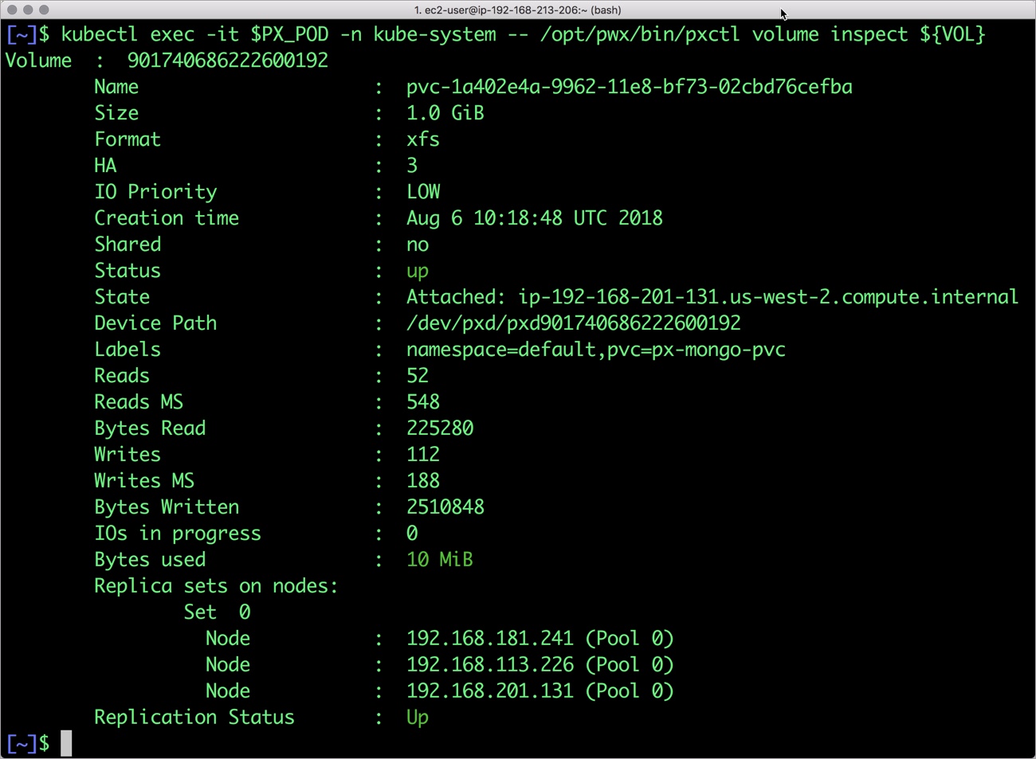Click the Device Path /dev/pxd value
The image size is (1036, 759).
(573, 323)
